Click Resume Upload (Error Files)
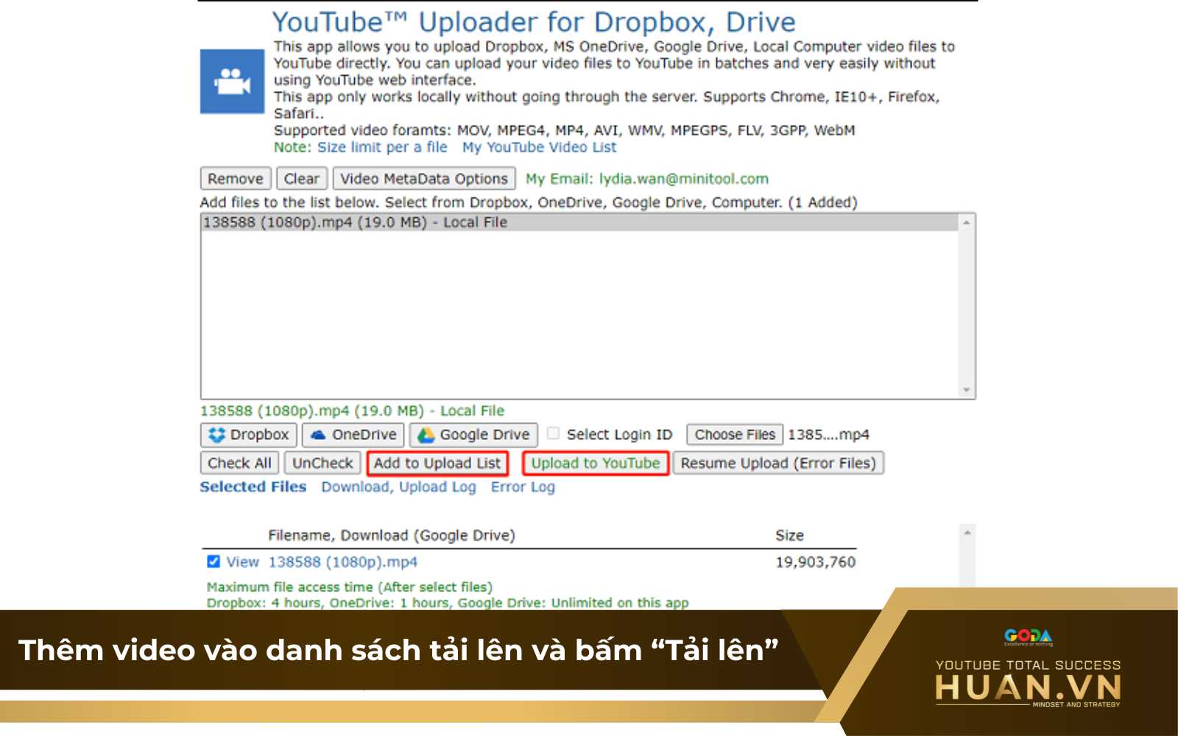The image size is (1178, 736). click(x=778, y=463)
